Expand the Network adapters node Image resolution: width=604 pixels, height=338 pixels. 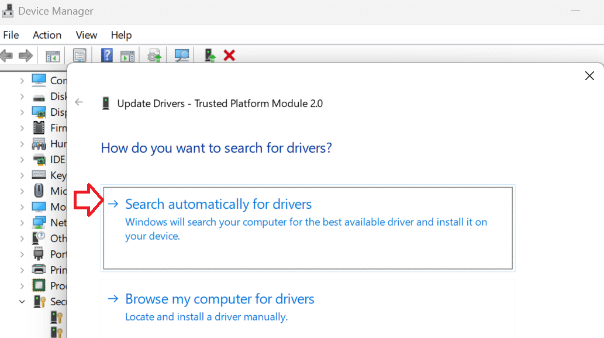tap(22, 223)
